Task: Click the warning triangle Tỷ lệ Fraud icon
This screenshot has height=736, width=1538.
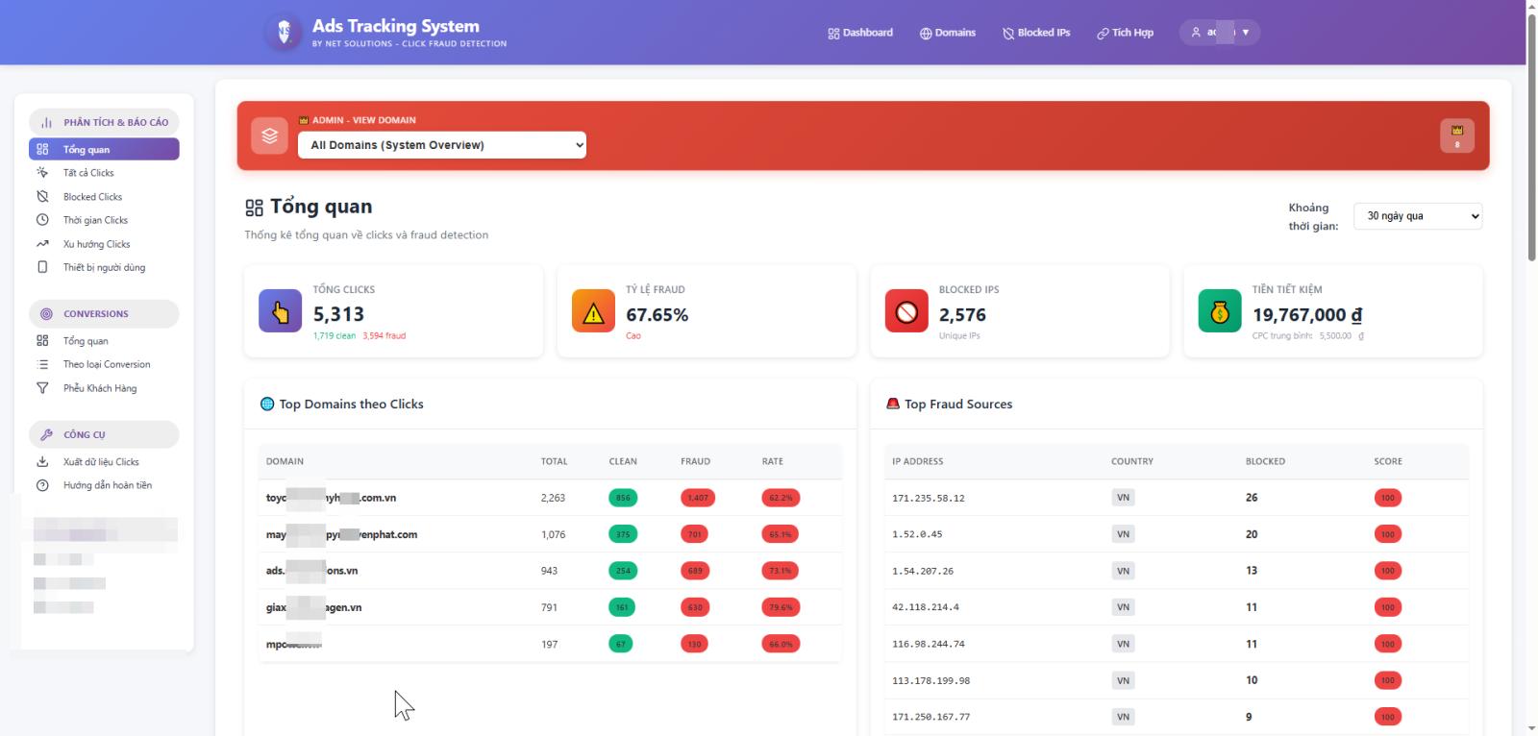Action: click(593, 311)
